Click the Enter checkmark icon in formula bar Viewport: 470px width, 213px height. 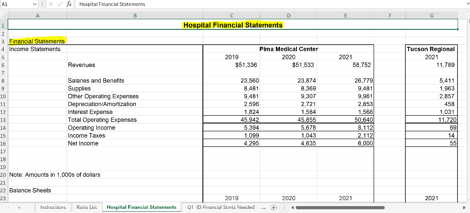(60, 4)
